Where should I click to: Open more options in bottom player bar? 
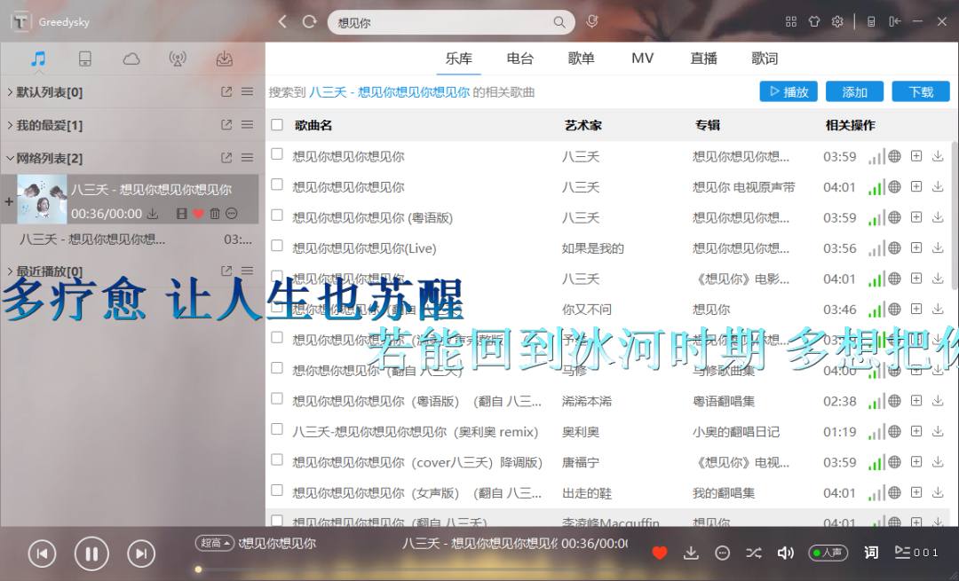(722, 553)
